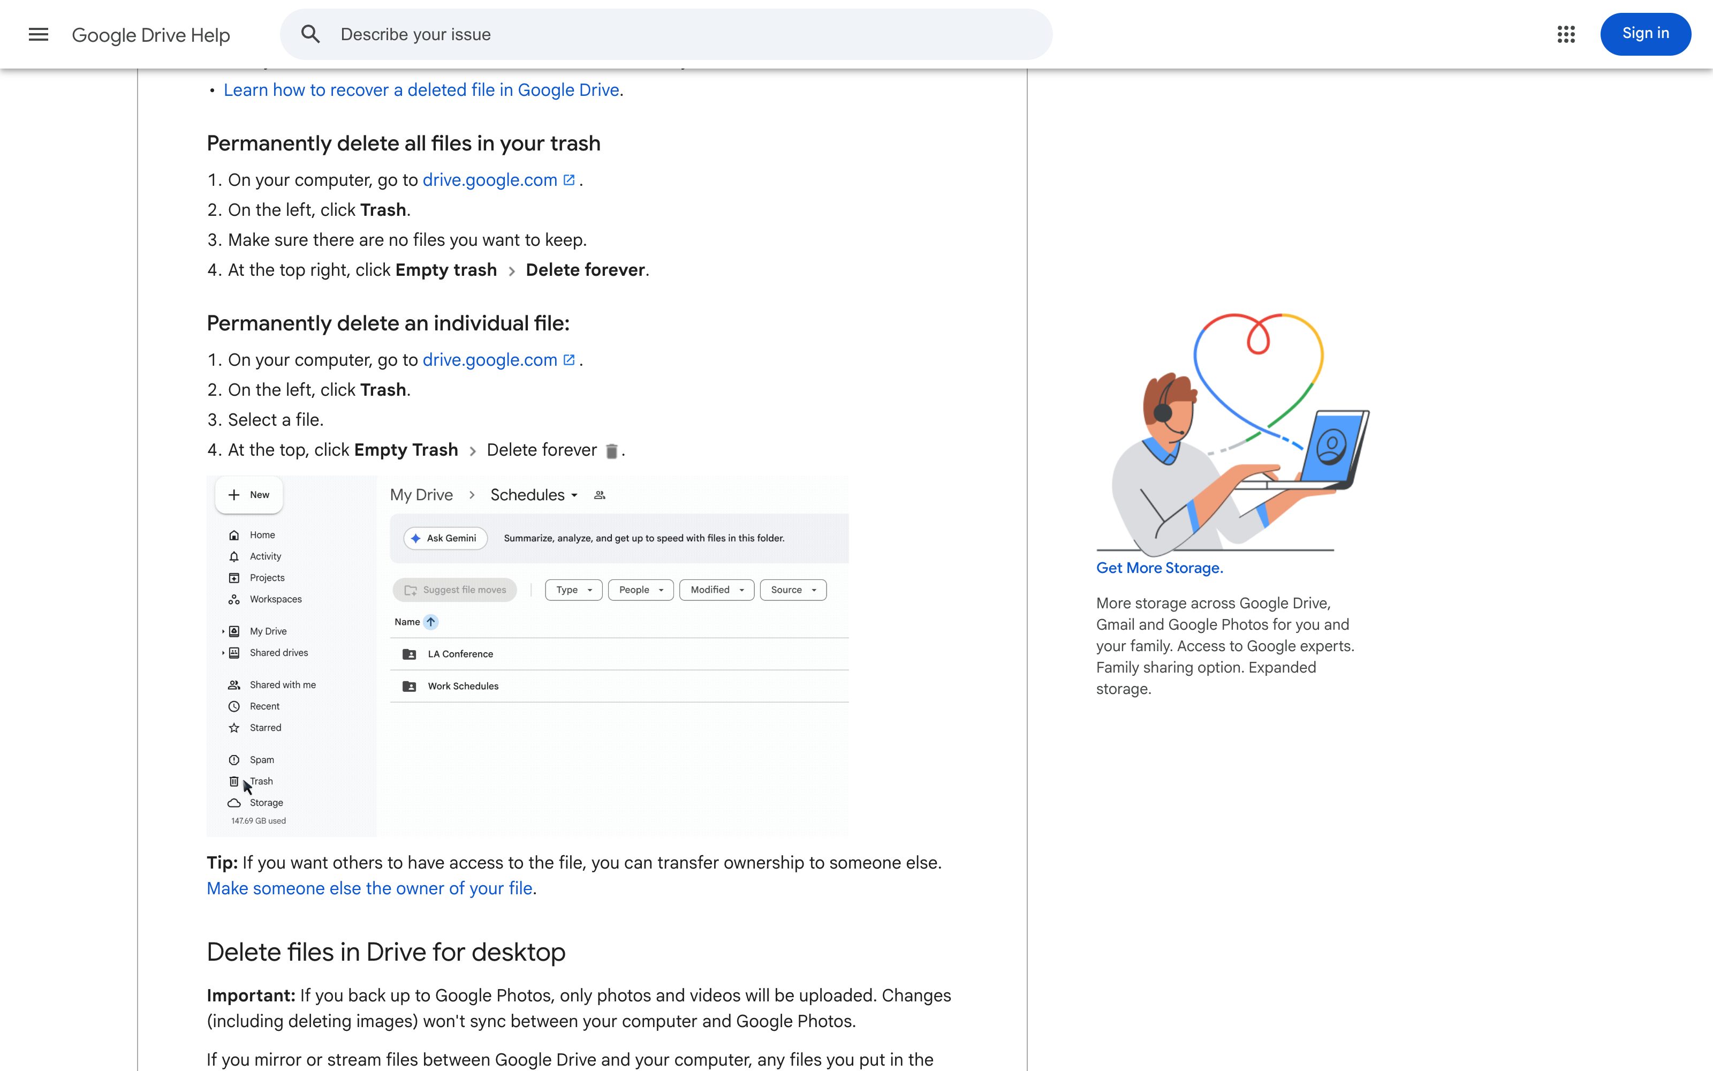
Task: Click the Recent clock icon
Action: pos(234,706)
